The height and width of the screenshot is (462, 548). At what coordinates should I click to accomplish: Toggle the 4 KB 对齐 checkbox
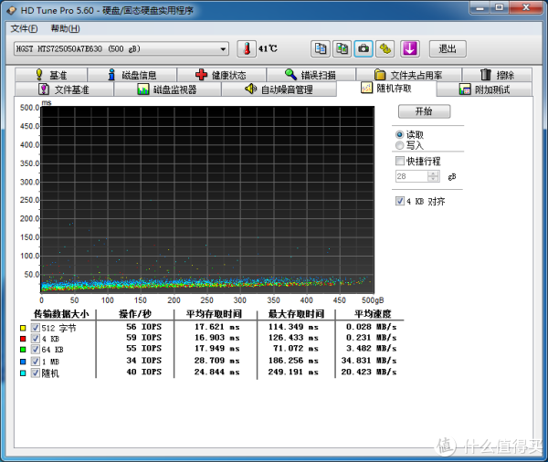pos(400,201)
